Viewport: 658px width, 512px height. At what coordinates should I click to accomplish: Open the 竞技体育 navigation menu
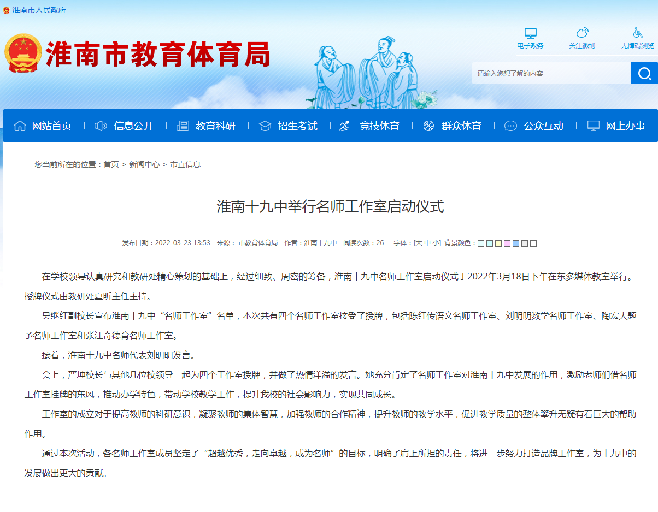pyautogui.click(x=380, y=126)
